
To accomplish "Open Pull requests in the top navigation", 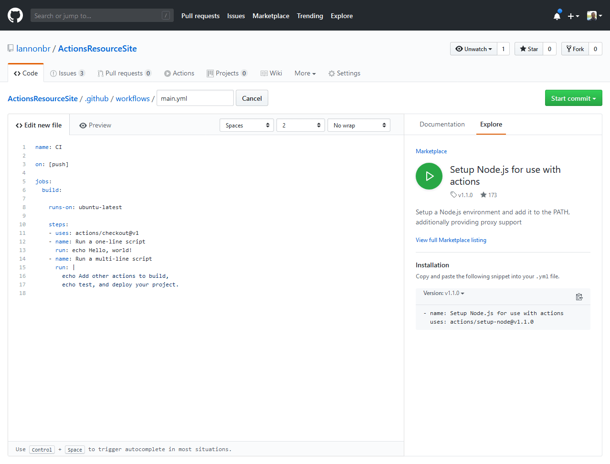I will coord(200,16).
